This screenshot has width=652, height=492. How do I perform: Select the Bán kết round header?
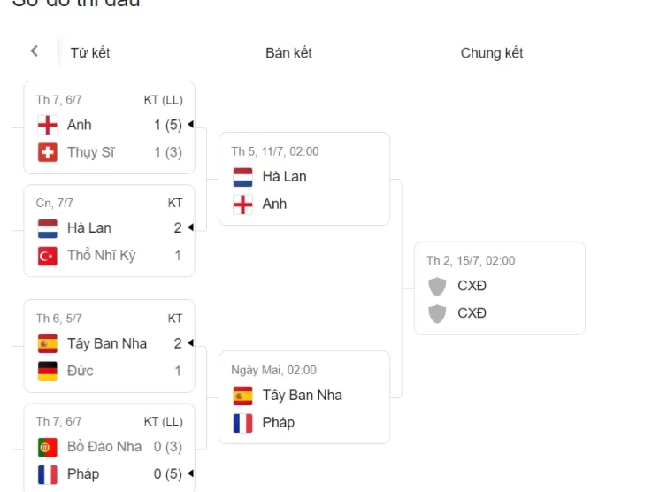(288, 53)
